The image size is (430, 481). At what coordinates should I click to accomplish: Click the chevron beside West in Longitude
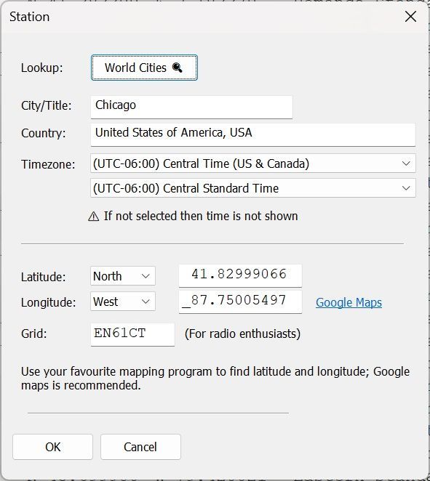(146, 302)
